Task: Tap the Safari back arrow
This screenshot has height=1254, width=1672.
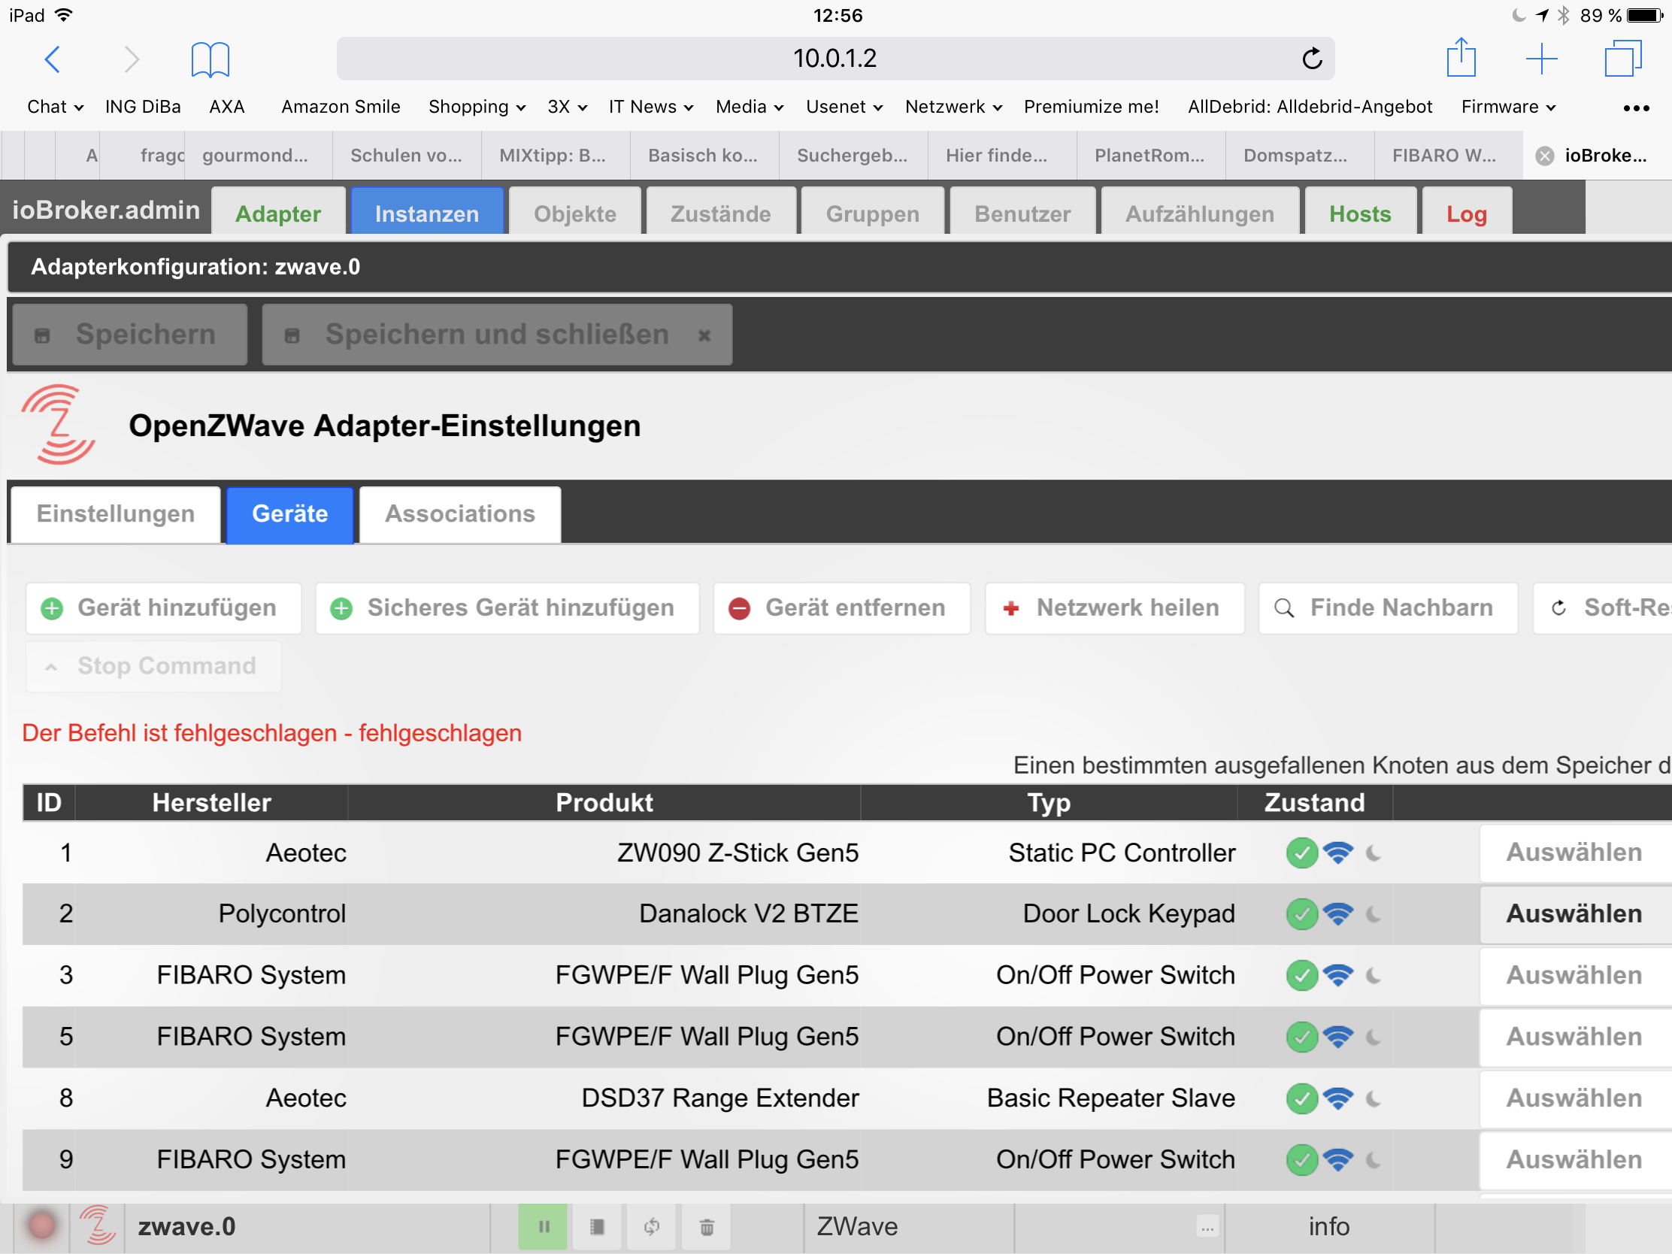Action: pyautogui.click(x=52, y=59)
